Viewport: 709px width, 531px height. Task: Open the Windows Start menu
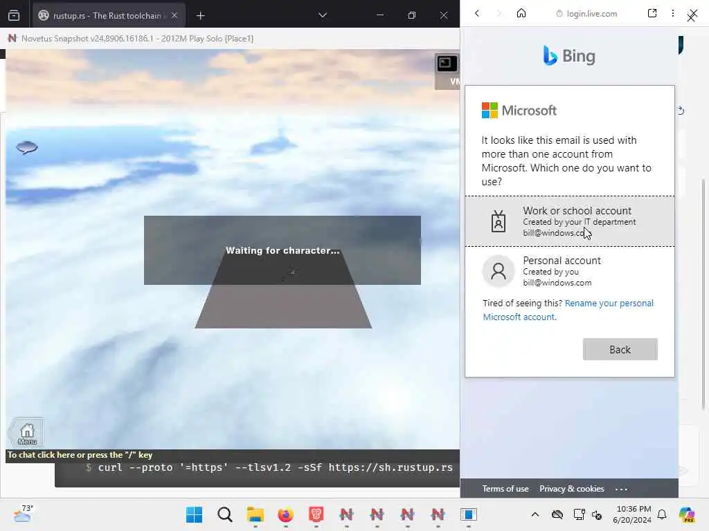click(195, 514)
